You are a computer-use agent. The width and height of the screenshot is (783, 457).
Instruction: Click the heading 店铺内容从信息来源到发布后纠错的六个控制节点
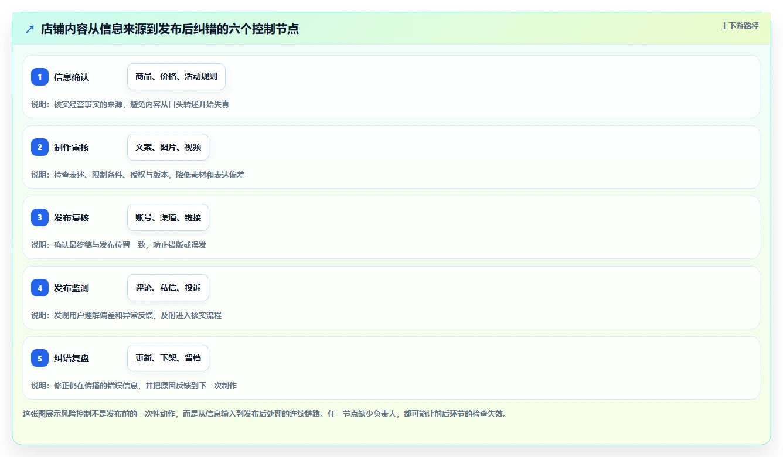click(170, 29)
